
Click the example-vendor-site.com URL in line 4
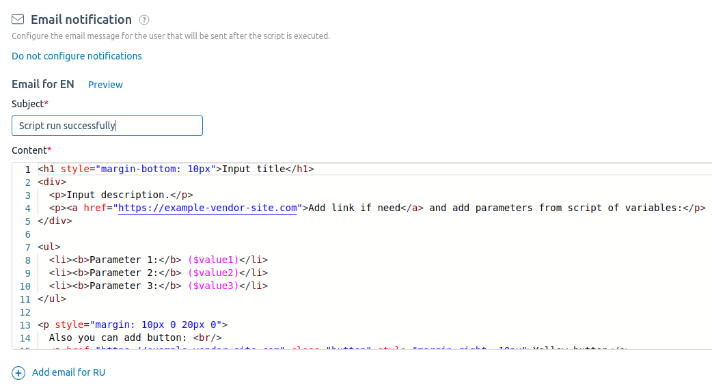[208, 208]
